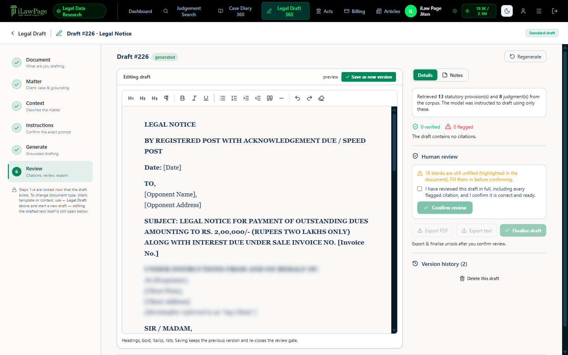Insert a bulleted list
The height and width of the screenshot is (355, 568).
coord(222,98)
